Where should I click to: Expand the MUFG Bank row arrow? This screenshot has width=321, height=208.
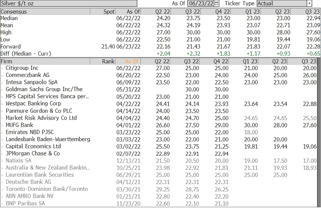pyautogui.click(x=2, y=125)
